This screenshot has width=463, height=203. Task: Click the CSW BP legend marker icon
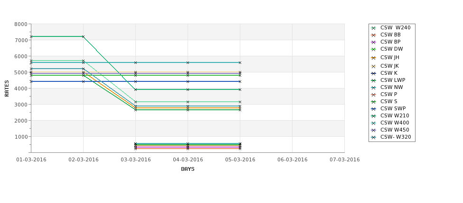(x=374, y=42)
